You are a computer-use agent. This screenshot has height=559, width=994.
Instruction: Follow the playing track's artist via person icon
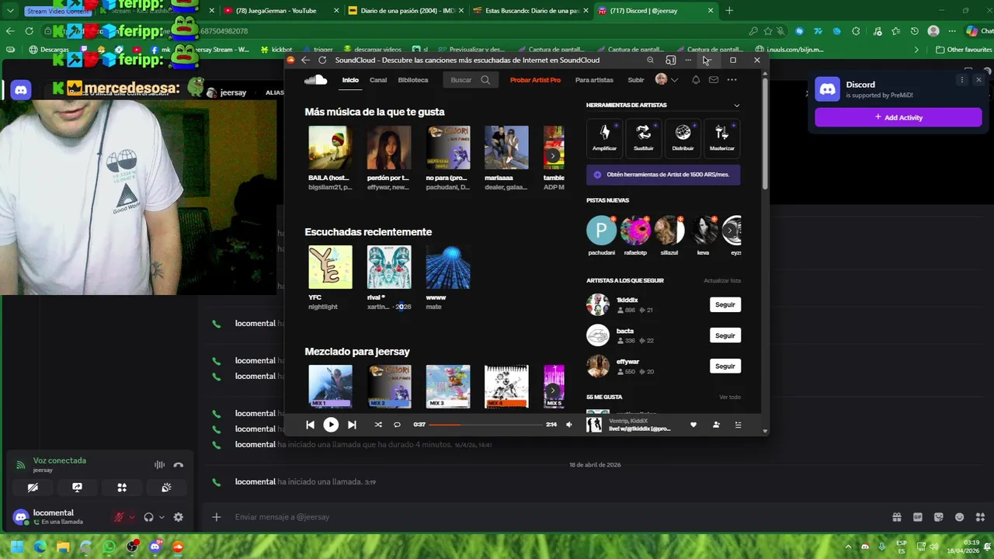pyautogui.click(x=716, y=425)
